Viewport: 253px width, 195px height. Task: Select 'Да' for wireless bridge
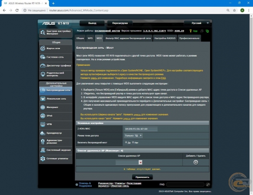126,143
